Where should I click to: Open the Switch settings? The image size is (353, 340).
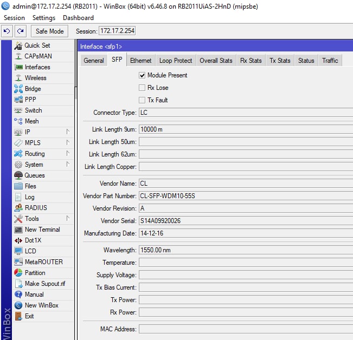(43, 110)
